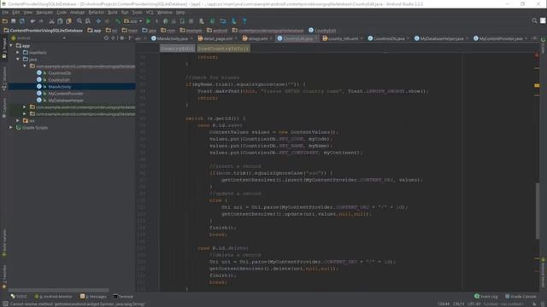The width and height of the screenshot is (547, 307).
Task: Open the File menu
Action: click(x=5, y=12)
